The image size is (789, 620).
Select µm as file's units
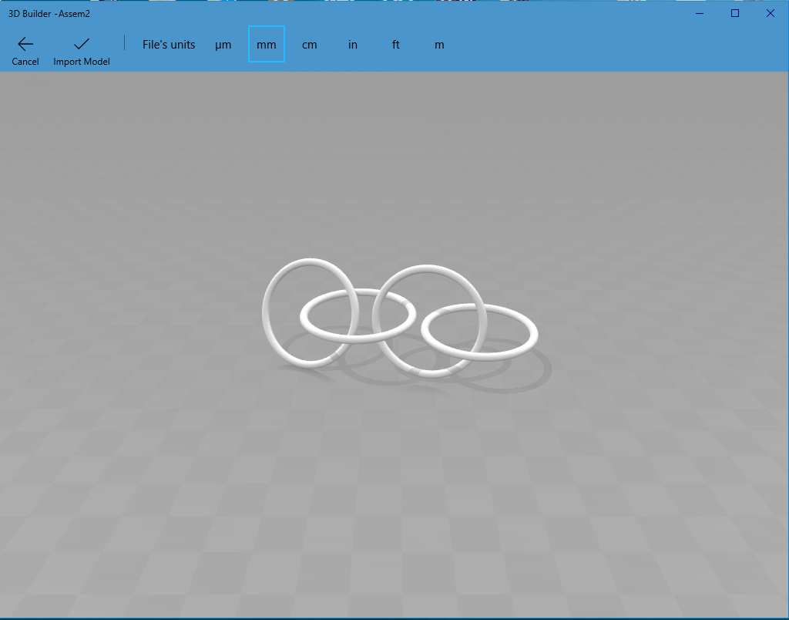click(223, 44)
